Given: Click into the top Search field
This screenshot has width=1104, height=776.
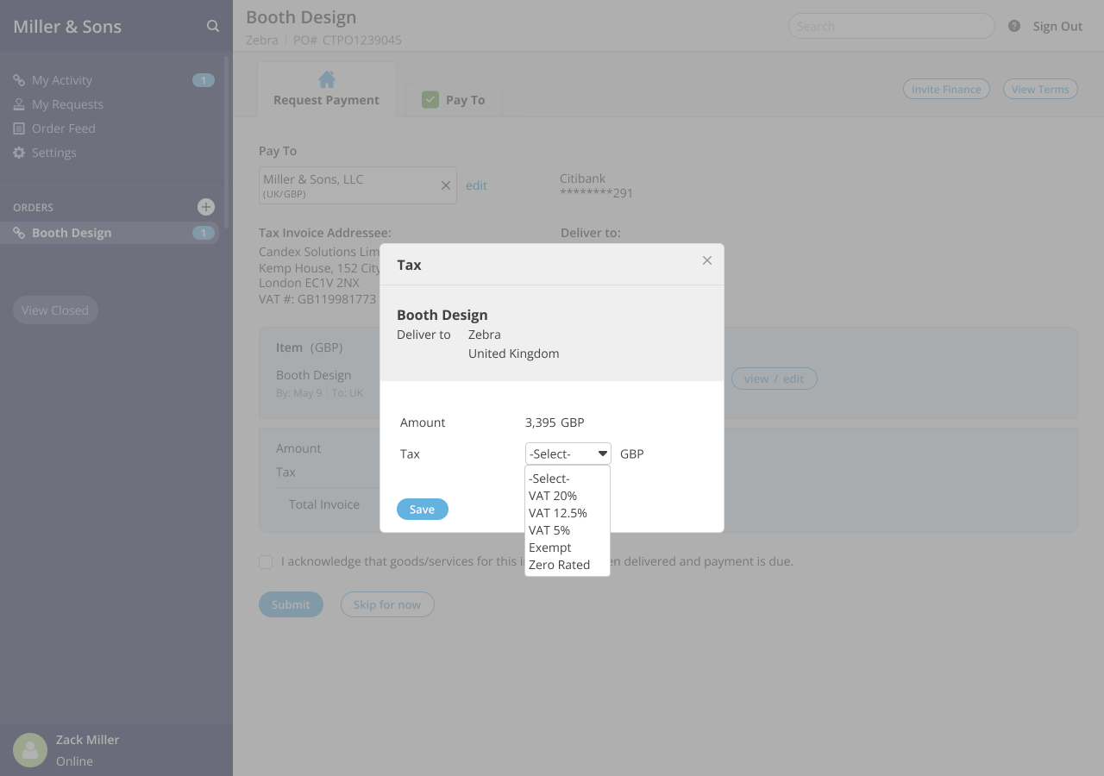Looking at the screenshot, I should (x=891, y=26).
